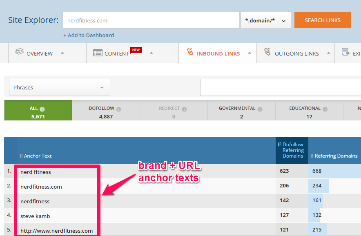Click the Inbound Links chain icon
361x236 pixels.
click(x=190, y=51)
